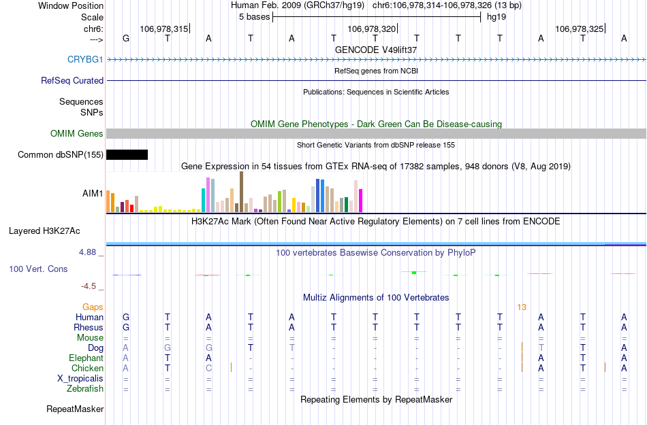Click the 4.88 PhyloP upper scale value
647x425 pixels.
[x=87, y=252]
